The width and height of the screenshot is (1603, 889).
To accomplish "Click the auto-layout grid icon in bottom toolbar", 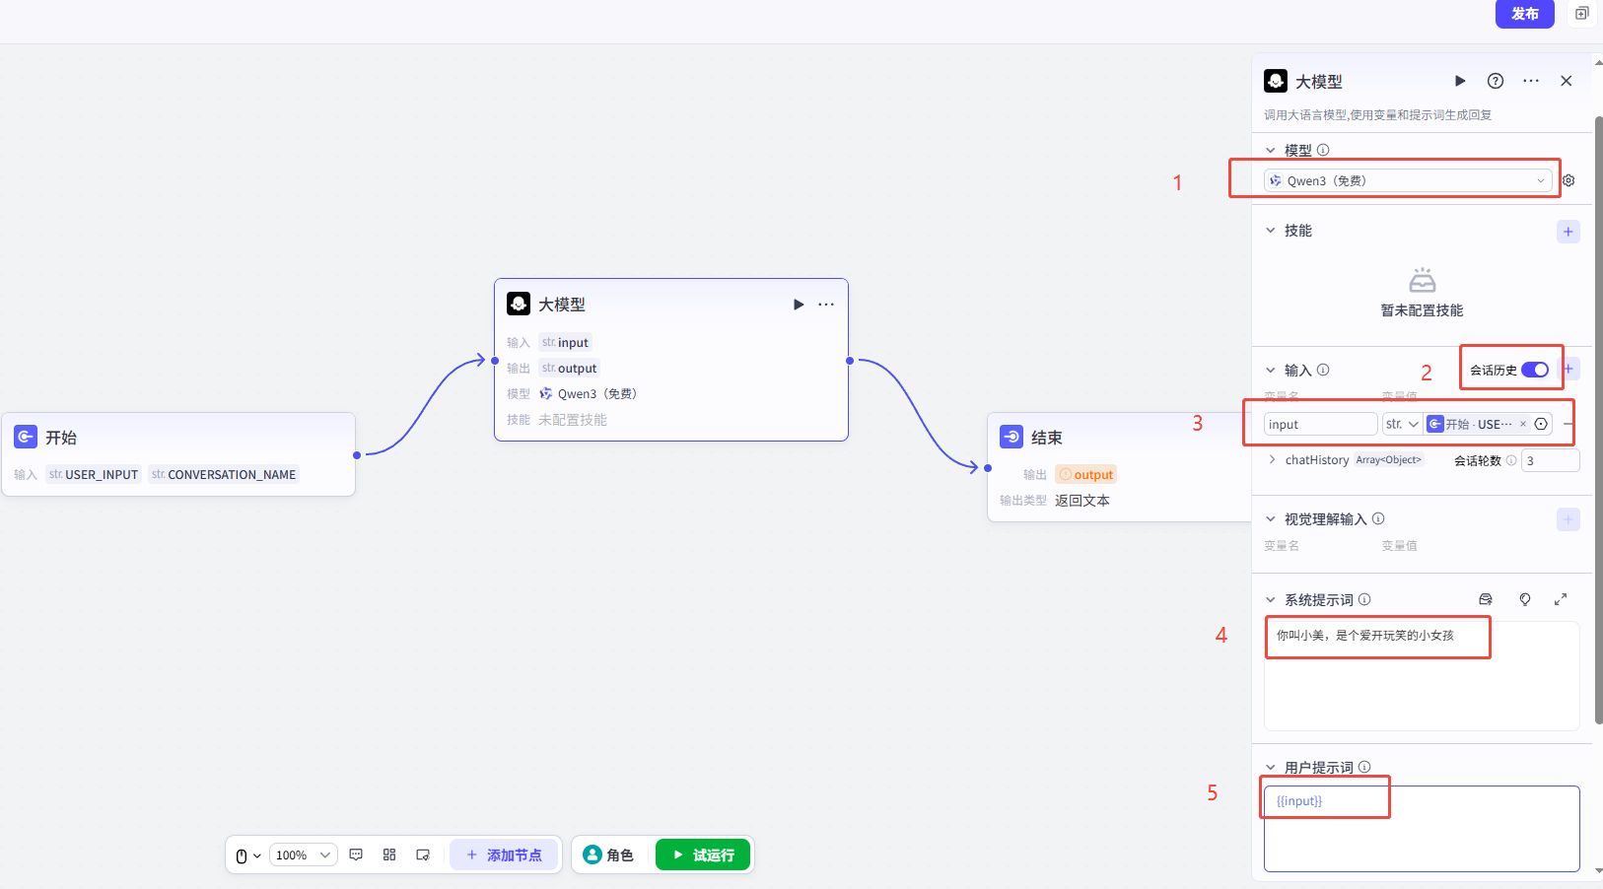I will pos(389,855).
